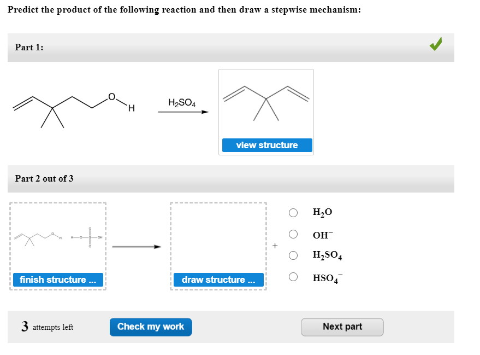The image size is (480, 355).
Task: Click the green checkmark on Part 1
Action: click(435, 45)
